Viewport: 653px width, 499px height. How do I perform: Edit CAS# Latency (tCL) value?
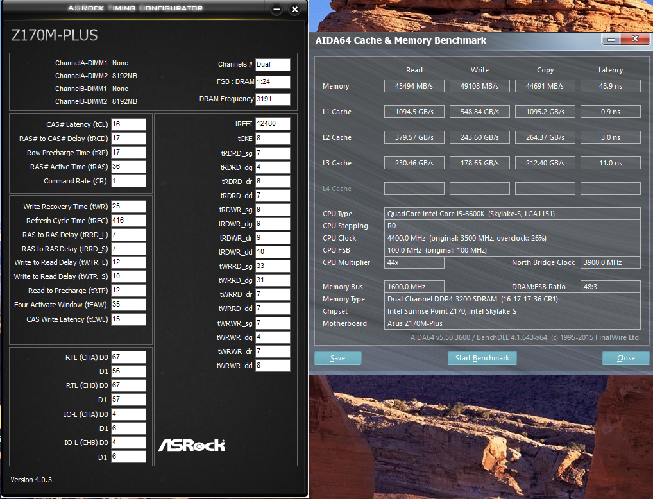tap(128, 124)
